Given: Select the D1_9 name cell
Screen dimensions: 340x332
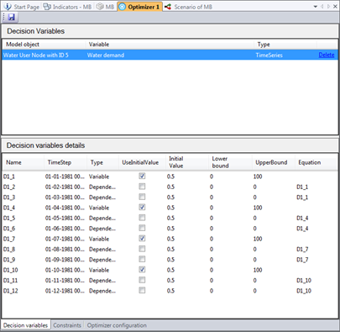Looking at the screenshot, I should coord(24,260).
